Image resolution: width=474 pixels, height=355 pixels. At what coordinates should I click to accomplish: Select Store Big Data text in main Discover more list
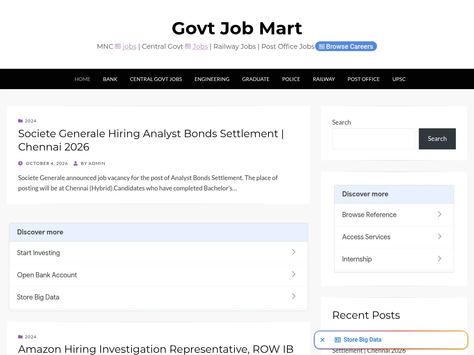38,297
